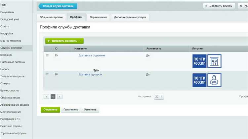Sort table by Активность column header
Screen dimensions: 248x139
[154, 49]
